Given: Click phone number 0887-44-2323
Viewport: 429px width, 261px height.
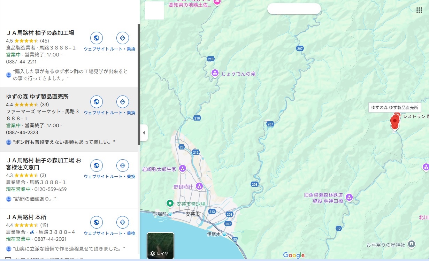Looking at the screenshot, I should [22, 132].
